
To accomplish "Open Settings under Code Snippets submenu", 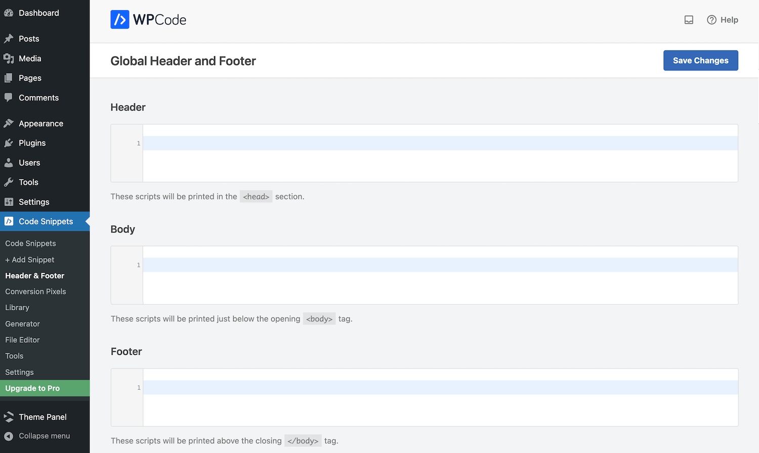I will pyautogui.click(x=19, y=372).
